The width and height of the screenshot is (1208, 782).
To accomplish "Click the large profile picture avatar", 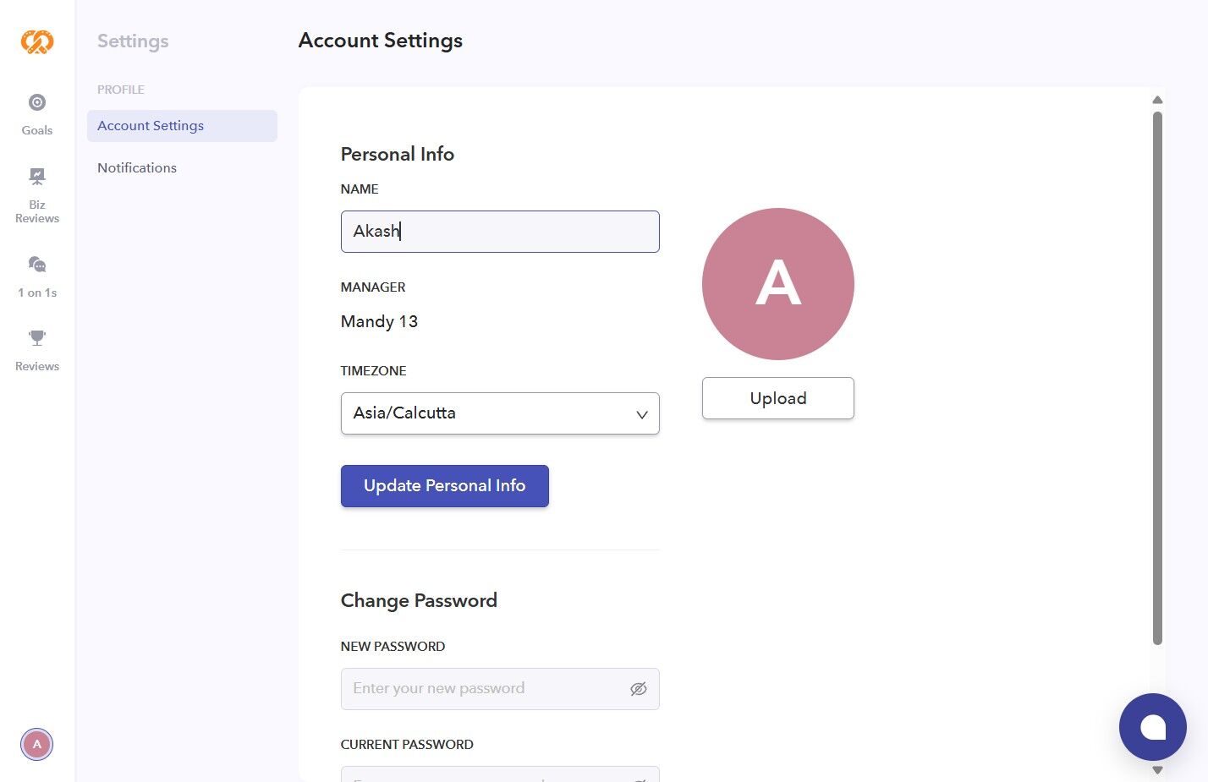I will (x=777, y=284).
